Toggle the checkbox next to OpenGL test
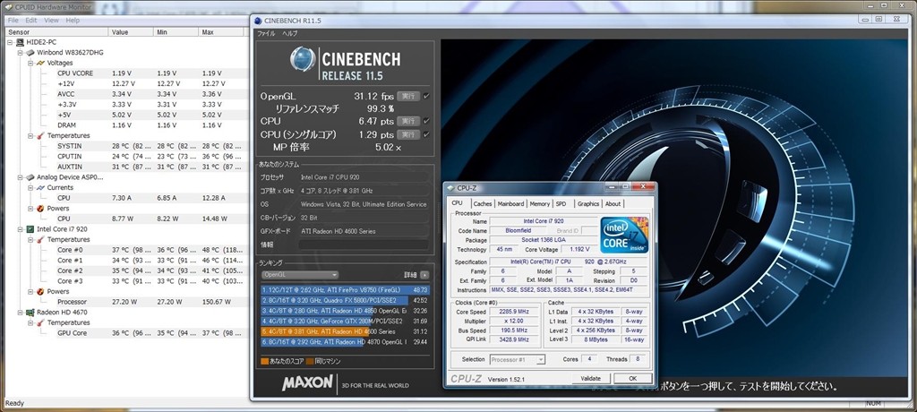 point(426,96)
